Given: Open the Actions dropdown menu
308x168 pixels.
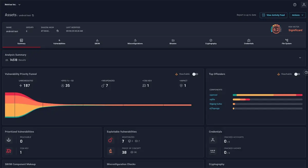Looking at the screenshot, I should tap(297, 15).
